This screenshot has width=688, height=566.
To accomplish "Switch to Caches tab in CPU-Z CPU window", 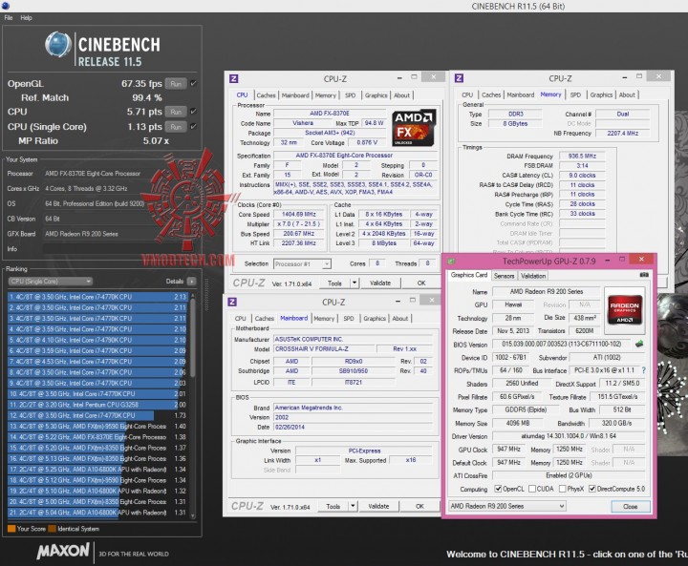I will (x=266, y=95).
